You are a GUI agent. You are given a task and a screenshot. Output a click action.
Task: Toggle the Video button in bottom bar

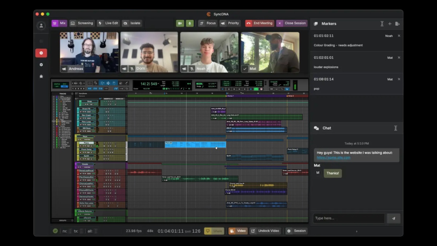[238, 231]
